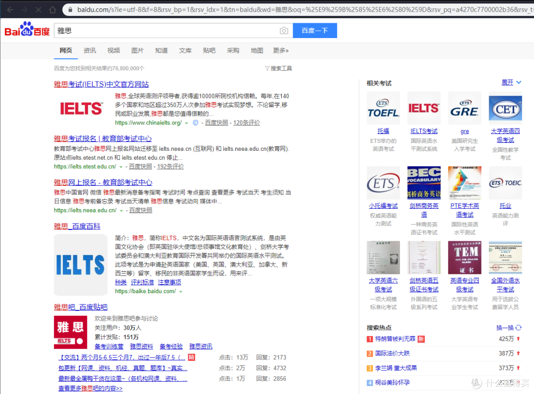Open the CET logo thumbnail
534x394 pixels.
coord(505,108)
